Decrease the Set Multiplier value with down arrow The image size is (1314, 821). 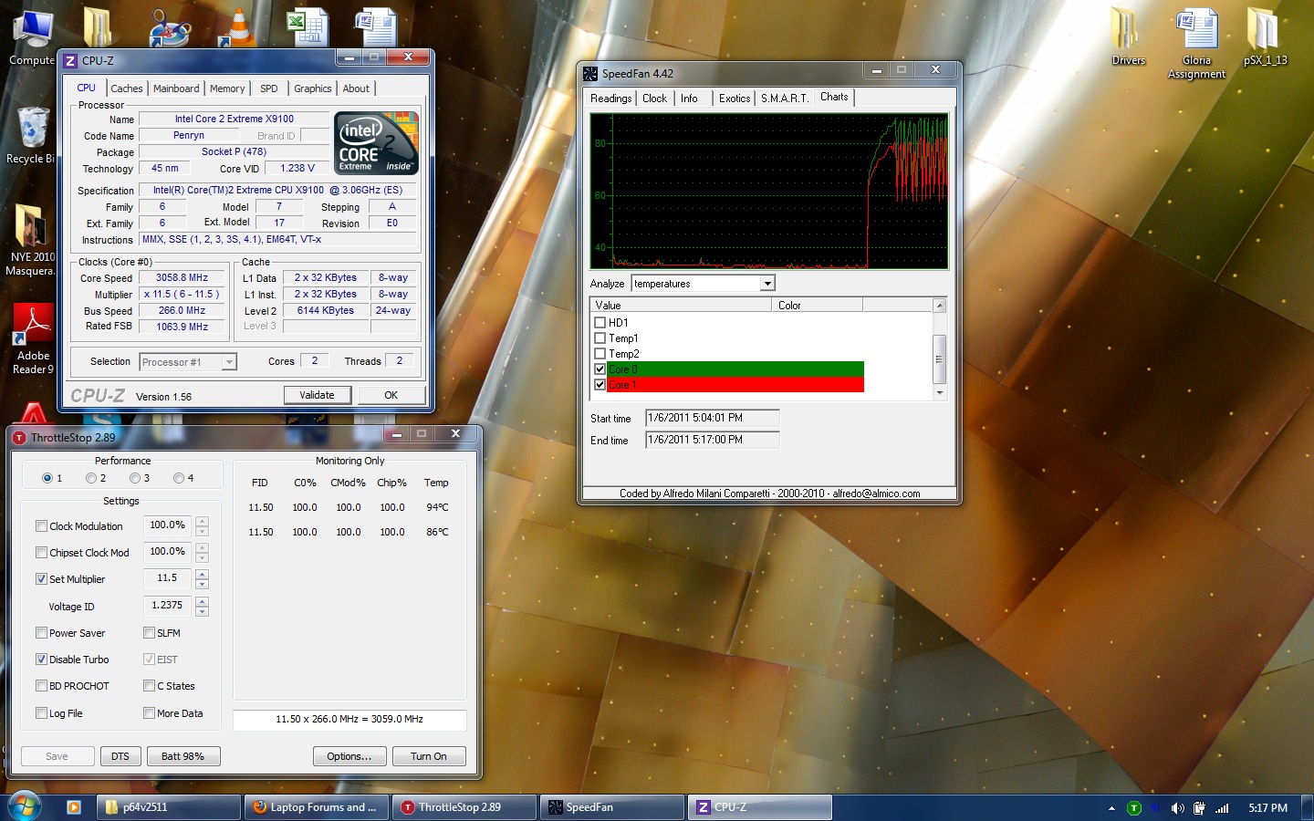point(203,584)
